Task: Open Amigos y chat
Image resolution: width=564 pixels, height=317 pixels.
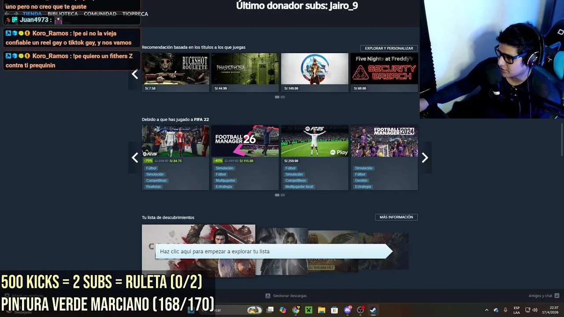Action: (540, 296)
